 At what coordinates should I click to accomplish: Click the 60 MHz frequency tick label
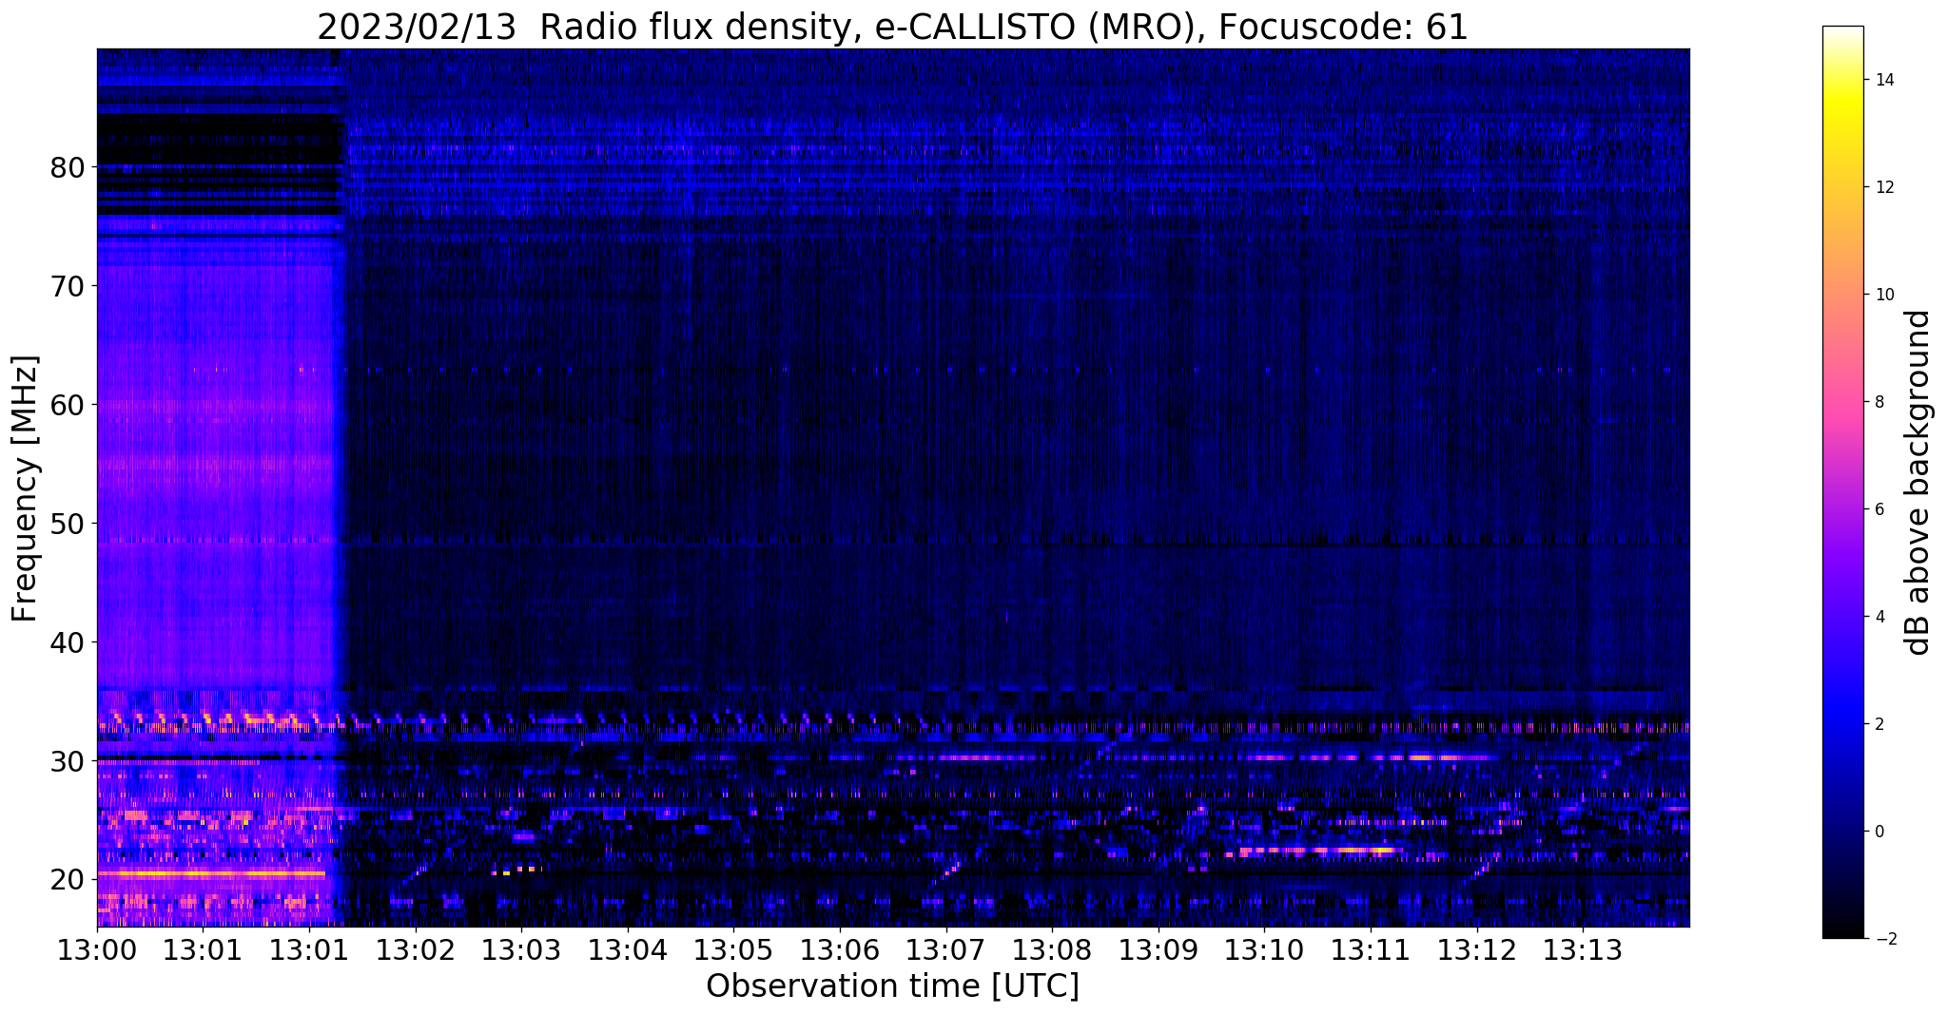click(x=67, y=405)
